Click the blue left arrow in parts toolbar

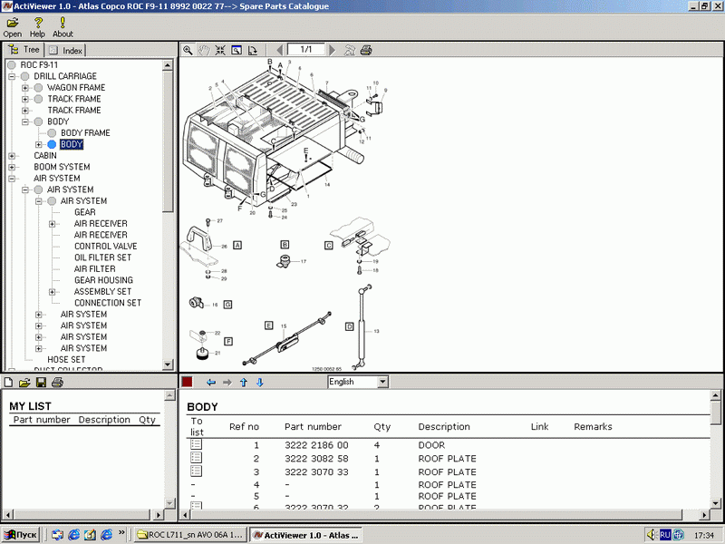point(210,383)
